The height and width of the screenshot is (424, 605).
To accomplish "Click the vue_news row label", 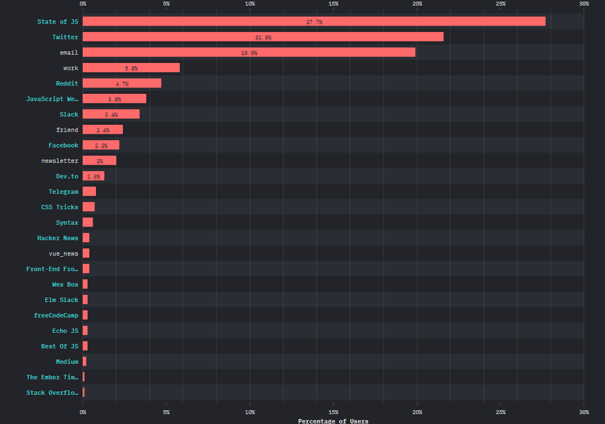I will click(x=63, y=253).
